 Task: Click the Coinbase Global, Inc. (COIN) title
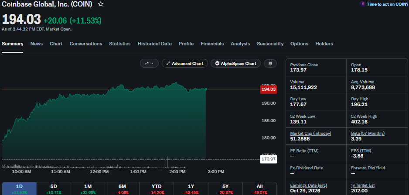pyautogui.click(x=47, y=4)
